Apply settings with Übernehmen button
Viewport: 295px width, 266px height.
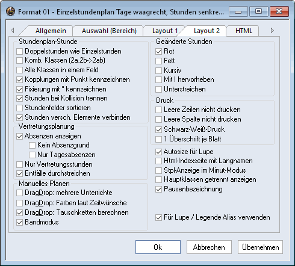tap(260, 247)
